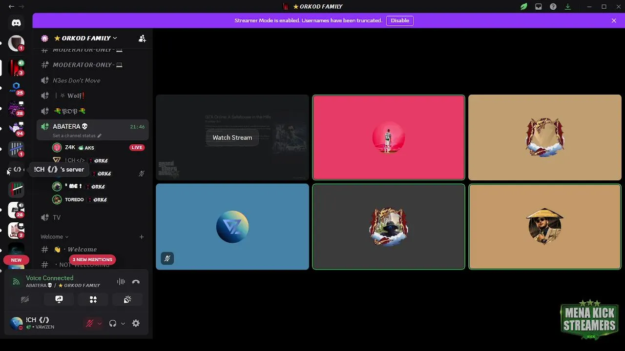Toggle microphone mute in user panel
This screenshot has height=351, width=625.
coord(89,323)
